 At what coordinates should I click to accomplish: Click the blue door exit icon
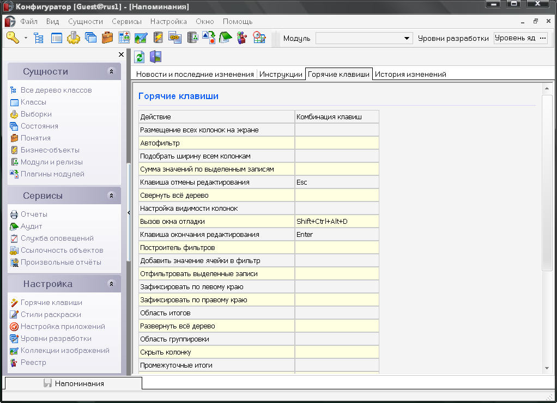pos(155,57)
